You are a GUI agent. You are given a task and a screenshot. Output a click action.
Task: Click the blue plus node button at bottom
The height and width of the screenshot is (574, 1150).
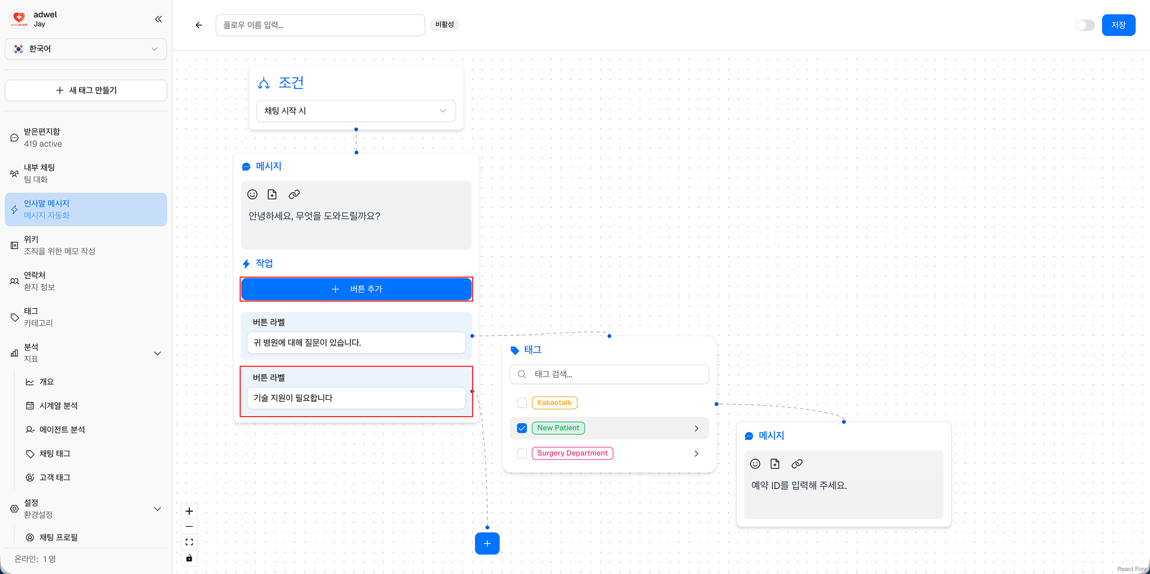click(x=487, y=543)
